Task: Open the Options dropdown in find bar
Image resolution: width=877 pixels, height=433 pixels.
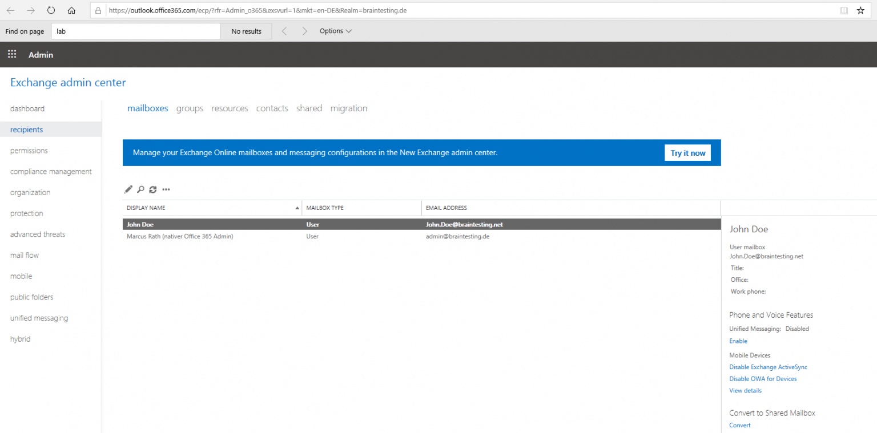Action: click(x=335, y=31)
